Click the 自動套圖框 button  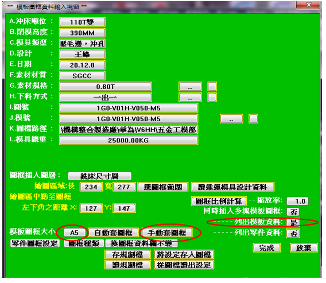[113, 232]
